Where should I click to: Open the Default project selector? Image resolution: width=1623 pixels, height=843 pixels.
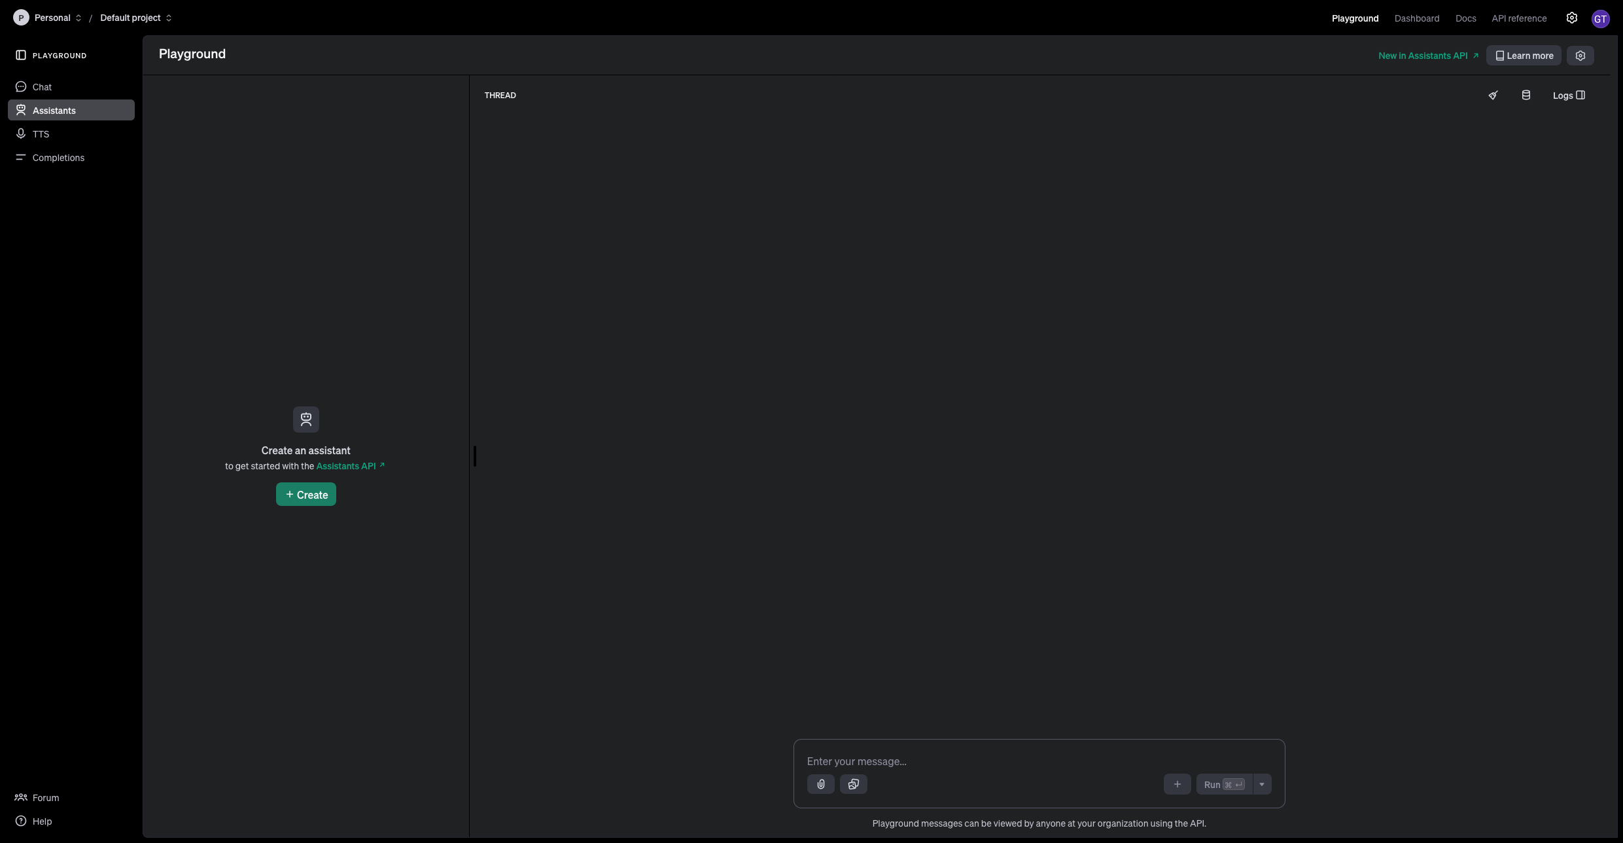click(135, 18)
